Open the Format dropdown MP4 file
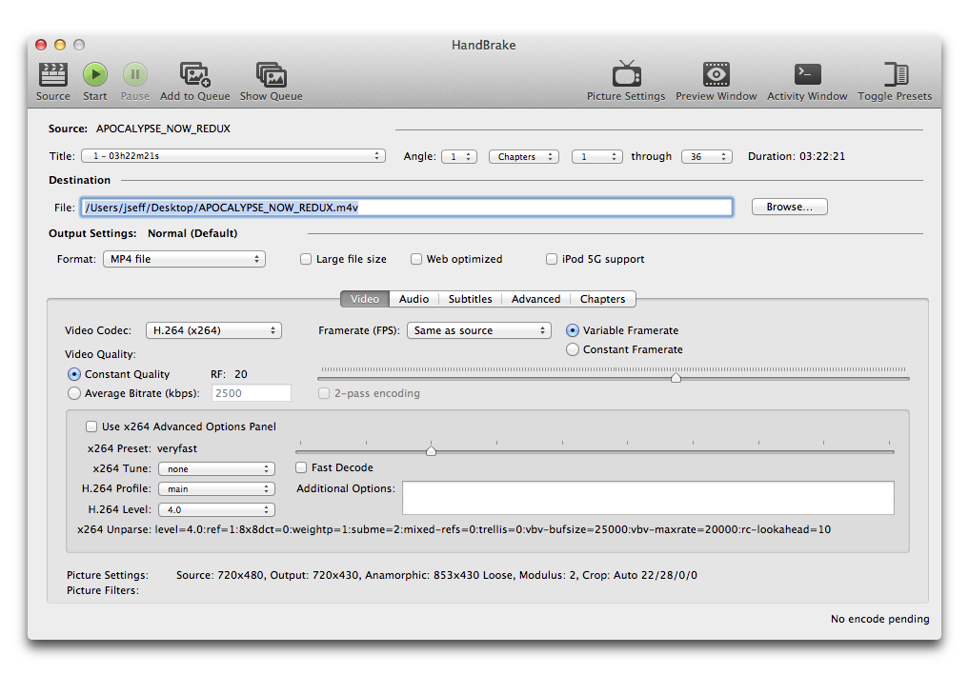This screenshot has height=674, width=969. 184,259
